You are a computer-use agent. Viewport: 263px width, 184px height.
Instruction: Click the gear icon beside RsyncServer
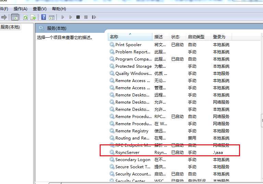(112, 152)
